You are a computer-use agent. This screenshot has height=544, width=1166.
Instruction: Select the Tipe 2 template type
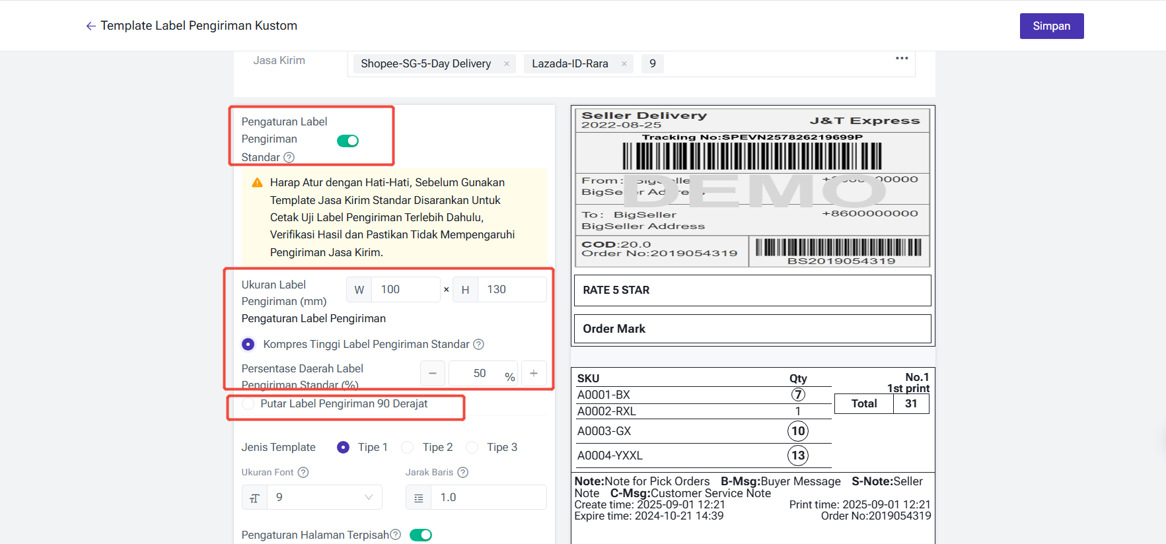point(408,448)
